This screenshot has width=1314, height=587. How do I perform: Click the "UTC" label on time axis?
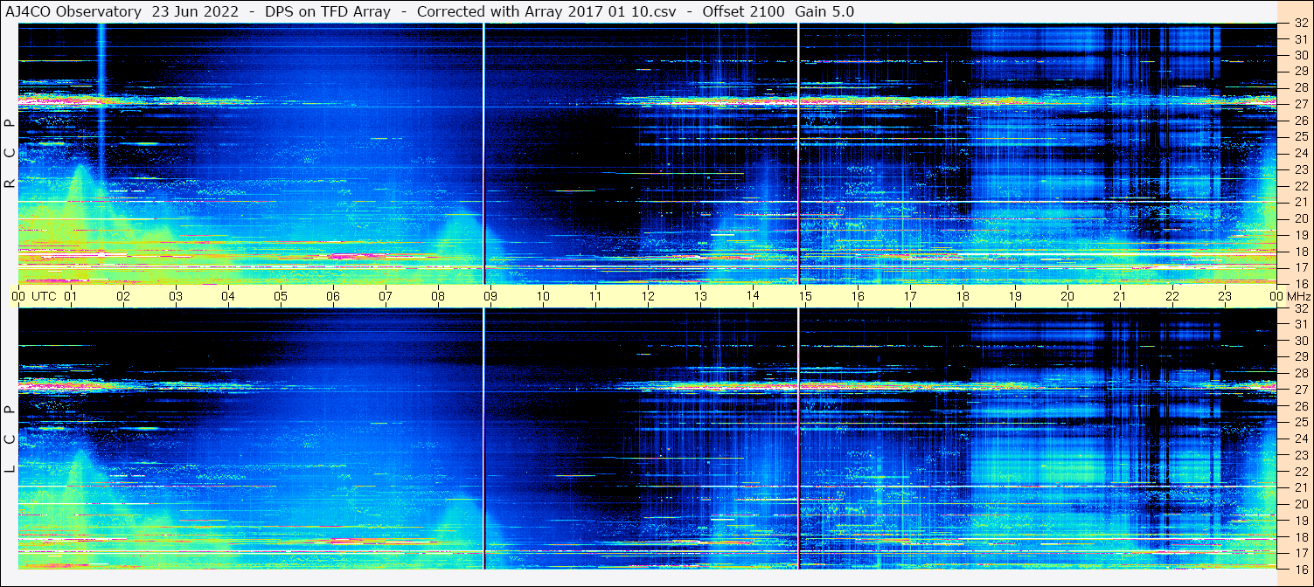[45, 296]
